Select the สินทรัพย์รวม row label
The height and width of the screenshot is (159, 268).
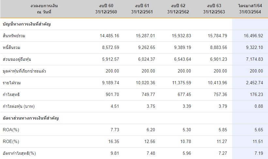click(x=13, y=36)
